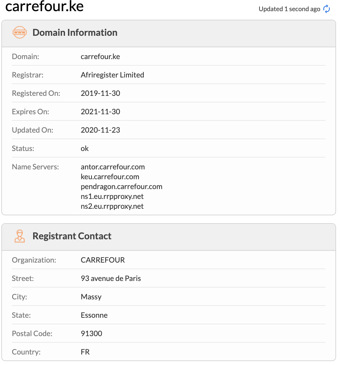Click the Domain Information header
The width and height of the screenshot is (340, 365).
(75, 32)
